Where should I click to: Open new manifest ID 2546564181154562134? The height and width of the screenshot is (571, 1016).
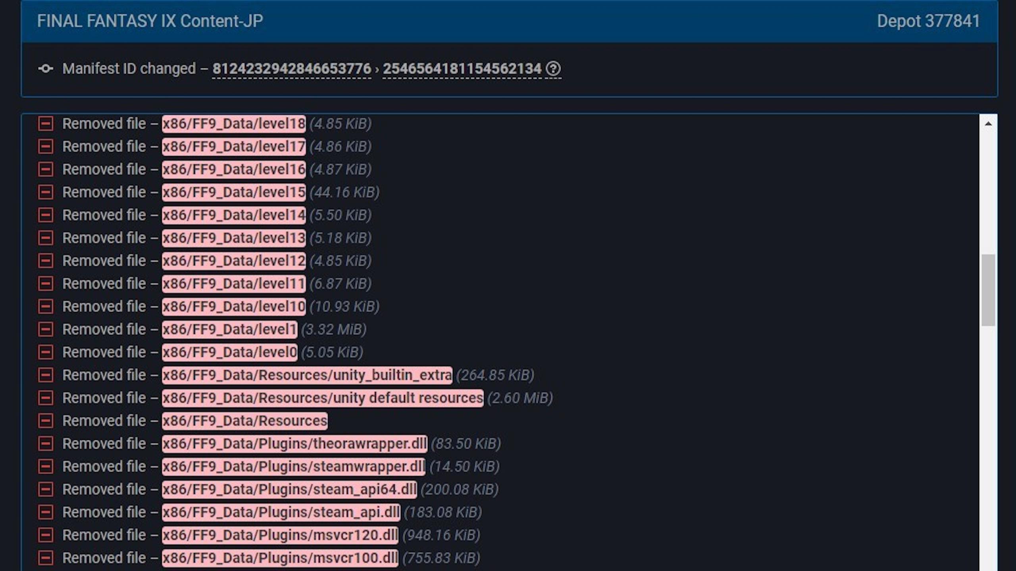pyautogui.click(x=462, y=69)
